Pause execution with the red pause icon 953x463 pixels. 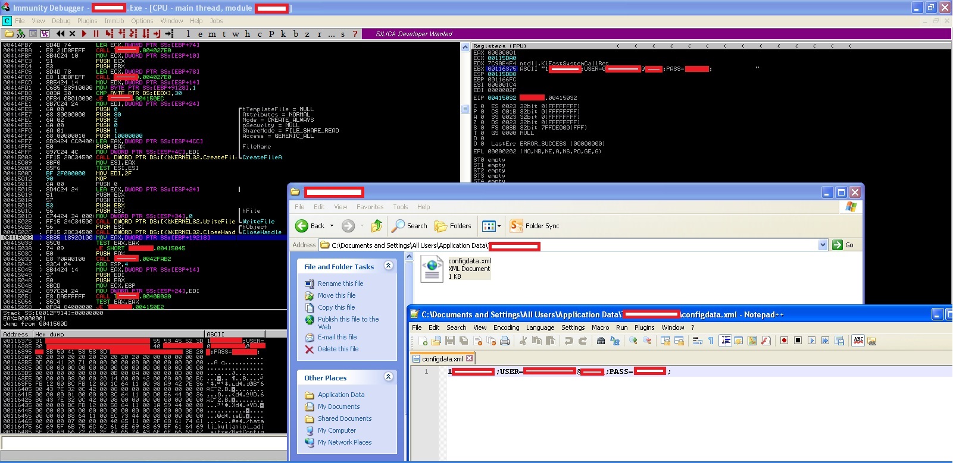[x=96, y=34]
